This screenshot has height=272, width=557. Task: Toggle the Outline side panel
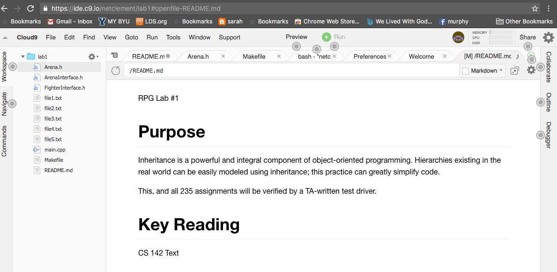[x=549, y=102]
